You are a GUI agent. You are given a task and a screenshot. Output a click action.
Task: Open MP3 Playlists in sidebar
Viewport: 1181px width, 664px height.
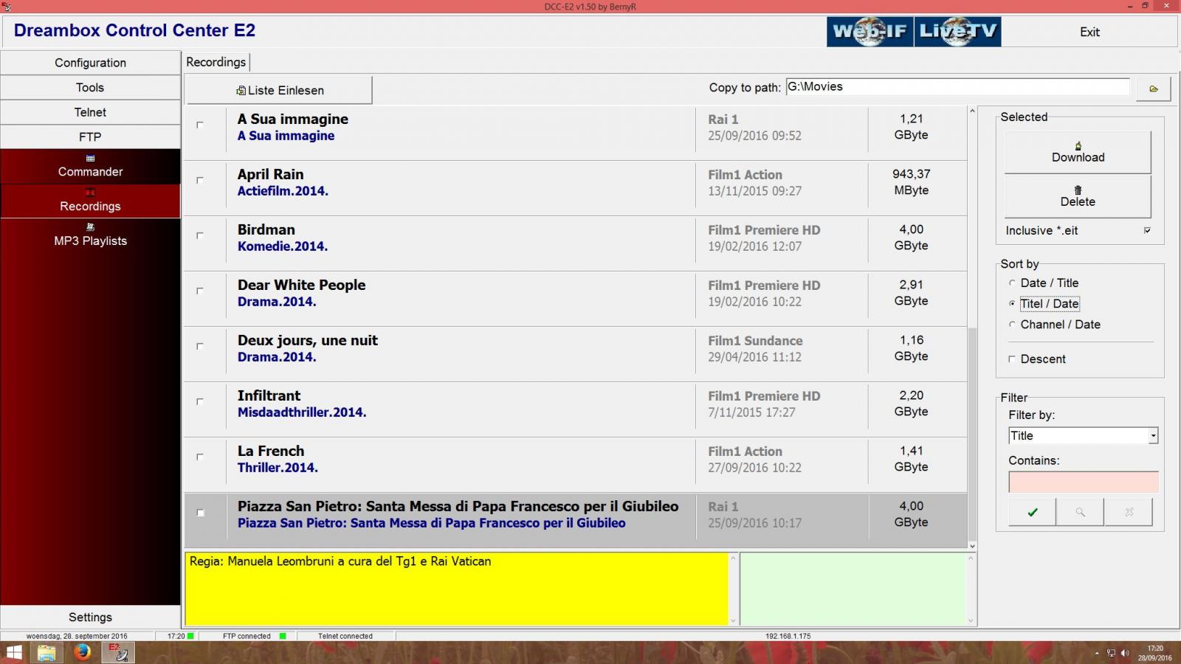click(90, 236)
